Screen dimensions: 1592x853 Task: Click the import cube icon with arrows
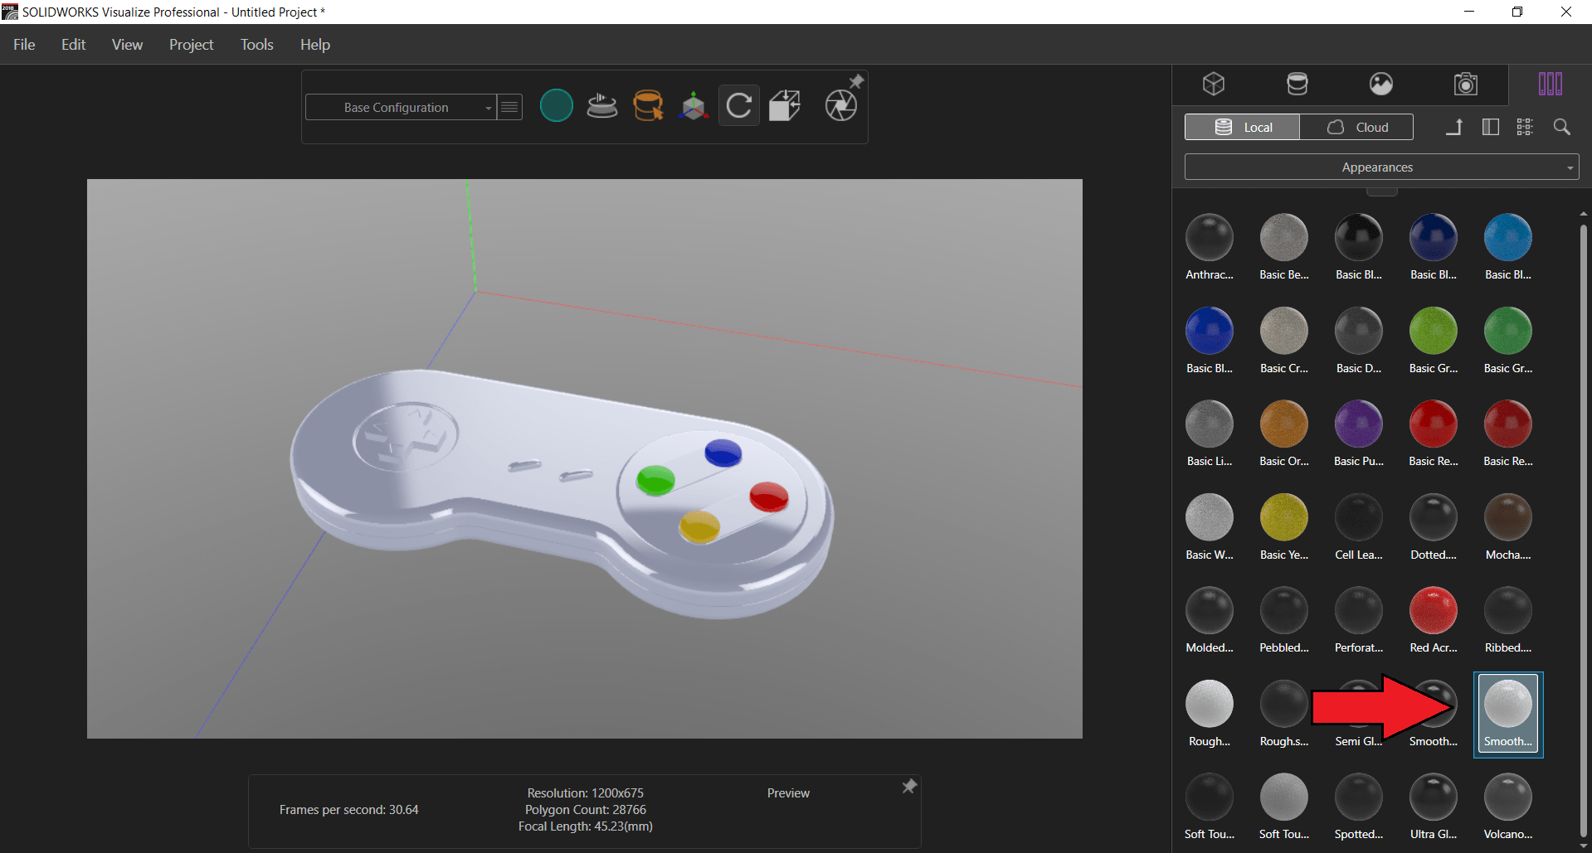pyautogui.click(x=785, y=106)
